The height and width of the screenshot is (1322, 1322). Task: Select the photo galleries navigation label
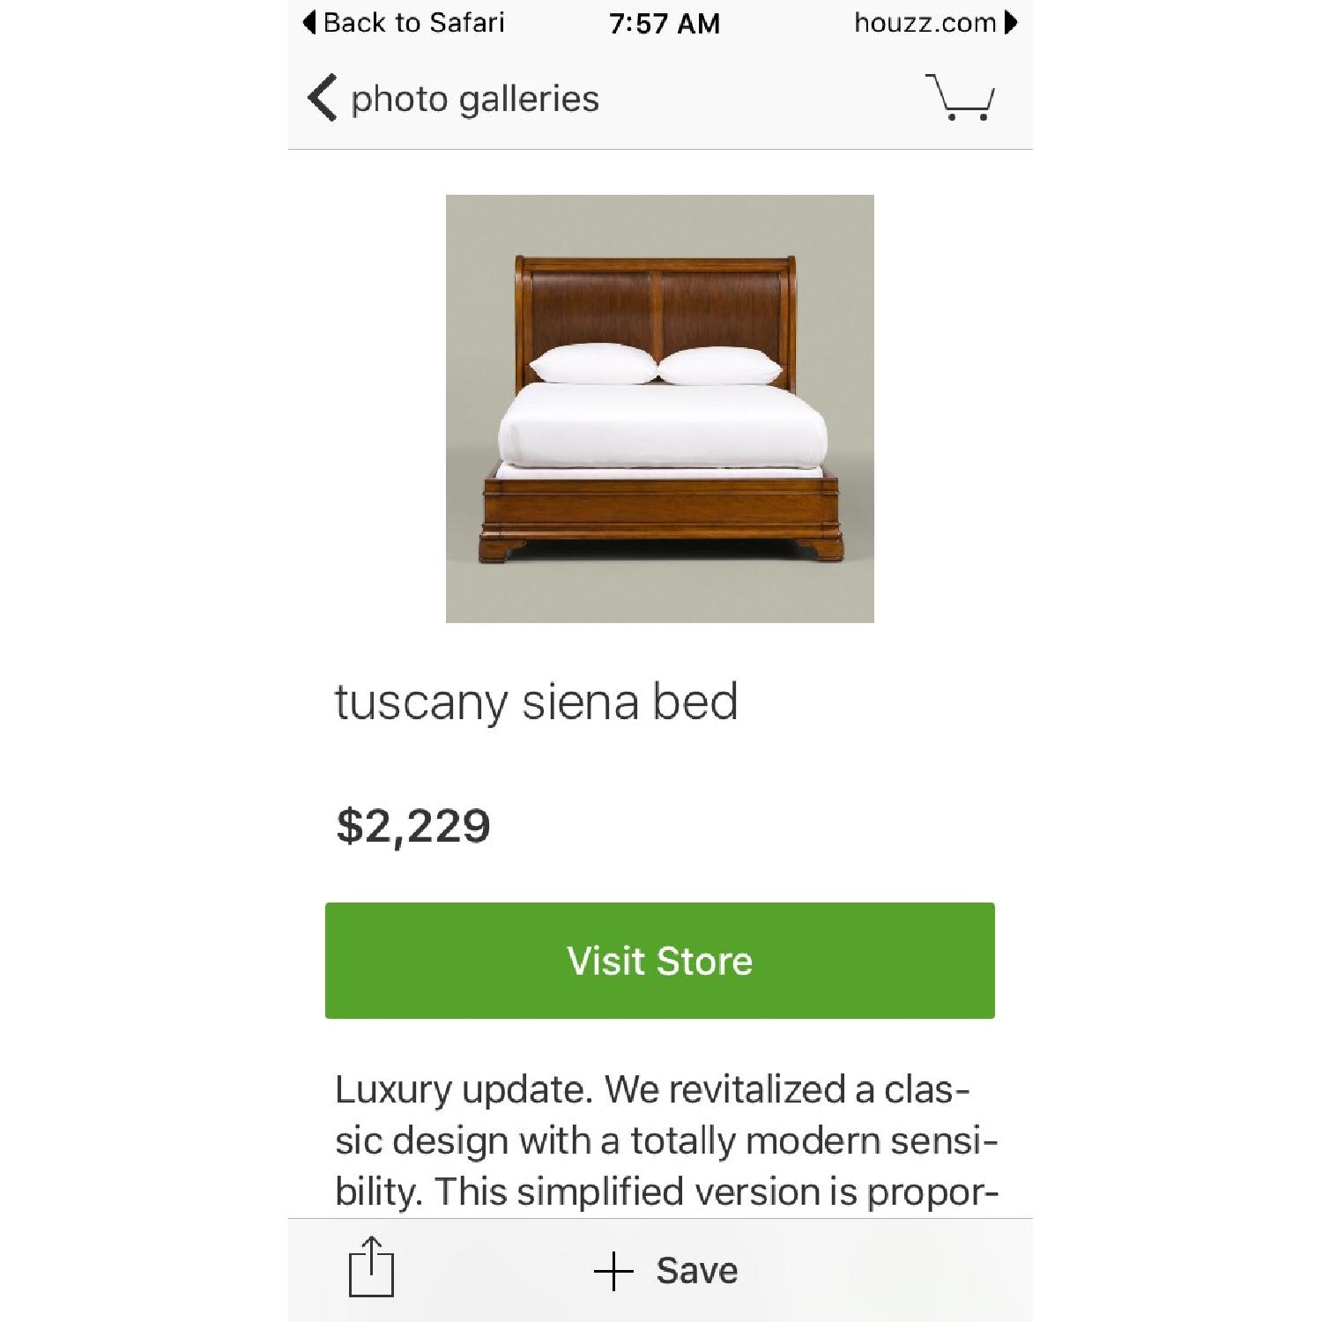coord(474,97)
